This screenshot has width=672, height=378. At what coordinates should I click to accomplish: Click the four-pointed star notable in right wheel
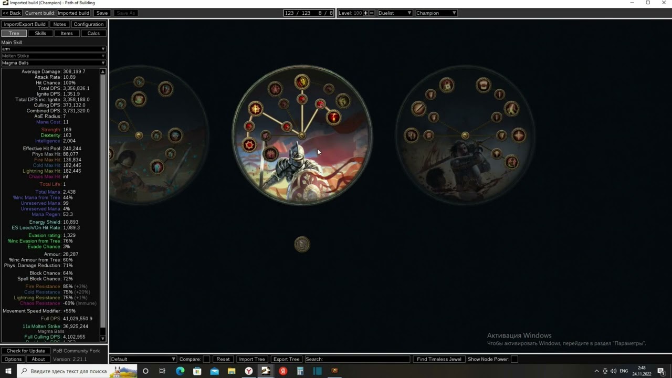click(x=519, y=136)
